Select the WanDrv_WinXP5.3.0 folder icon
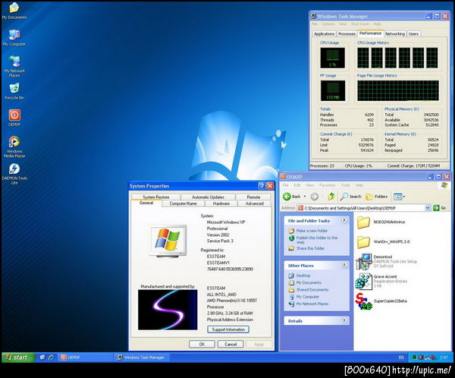455x378 pixels. pos(363,242)
